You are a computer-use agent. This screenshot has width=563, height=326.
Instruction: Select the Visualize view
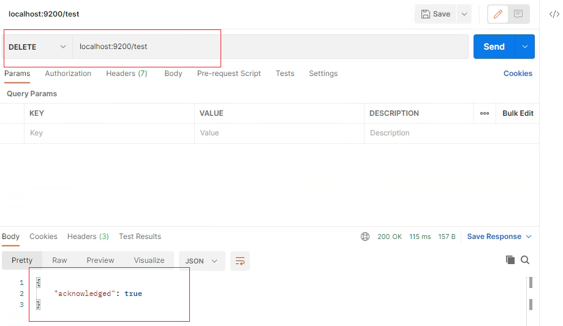click(x=149, y=260)
